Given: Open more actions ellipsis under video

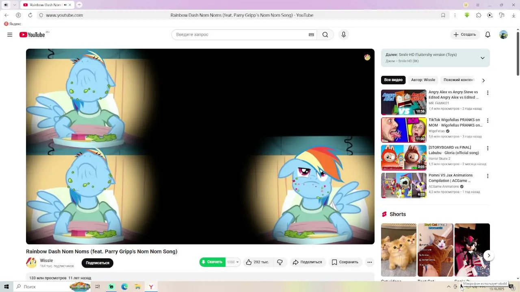Looking at the screenshot, I should click(370, 262).
